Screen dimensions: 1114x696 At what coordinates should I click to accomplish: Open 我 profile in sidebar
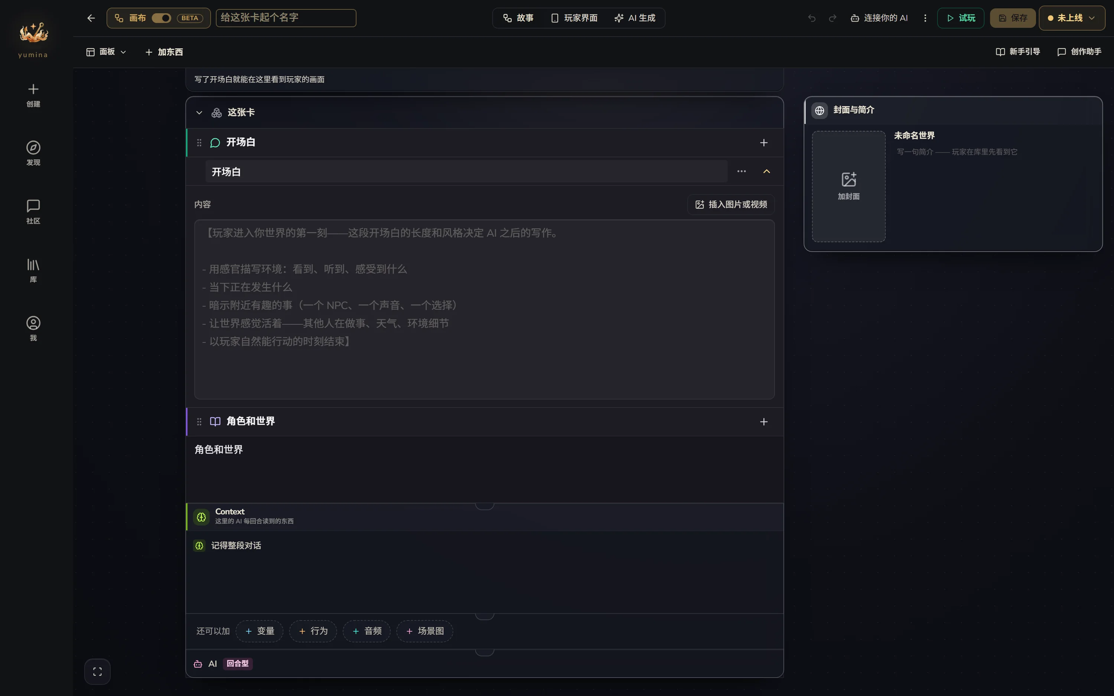coord(33,329)
